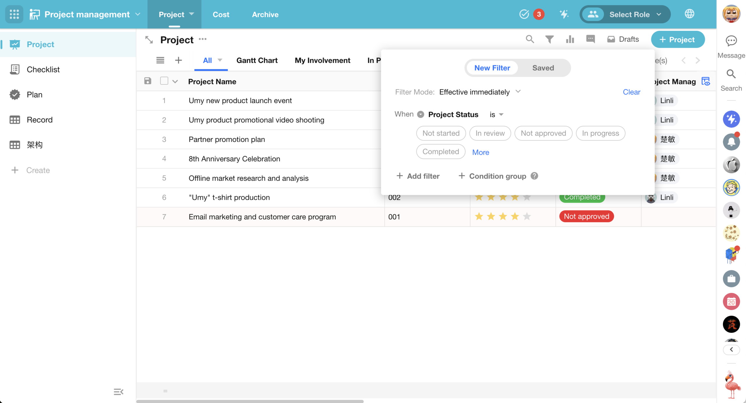Image resolution: width=746 pixels, height=403 pixels.
Task: Toggle the Completed status chip
Action: coord(440,152)
